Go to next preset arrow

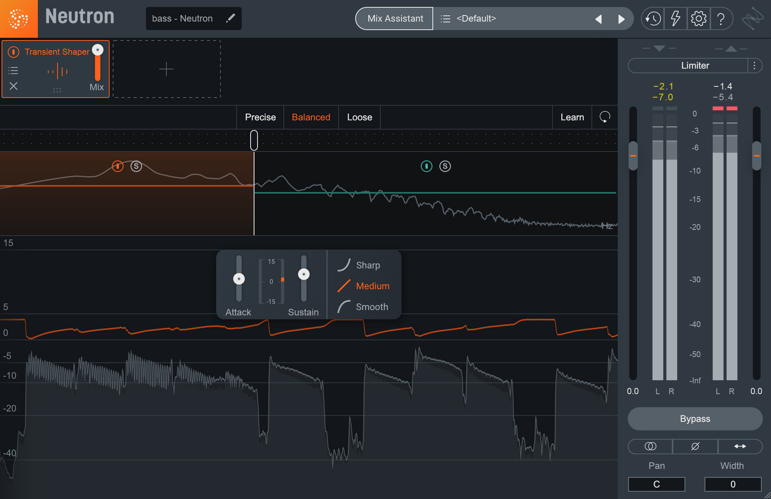coord(621,19)
